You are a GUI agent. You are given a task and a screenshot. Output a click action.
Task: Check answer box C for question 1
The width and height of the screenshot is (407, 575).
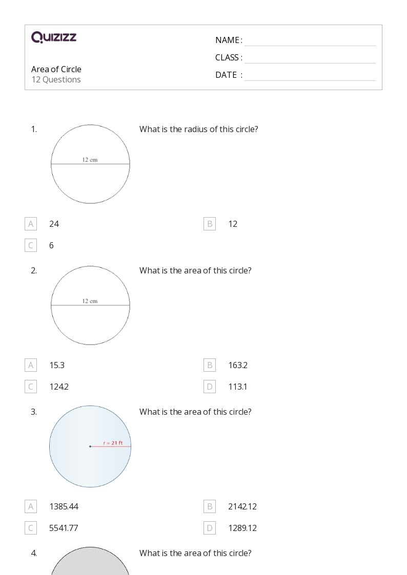coord(31,245)
